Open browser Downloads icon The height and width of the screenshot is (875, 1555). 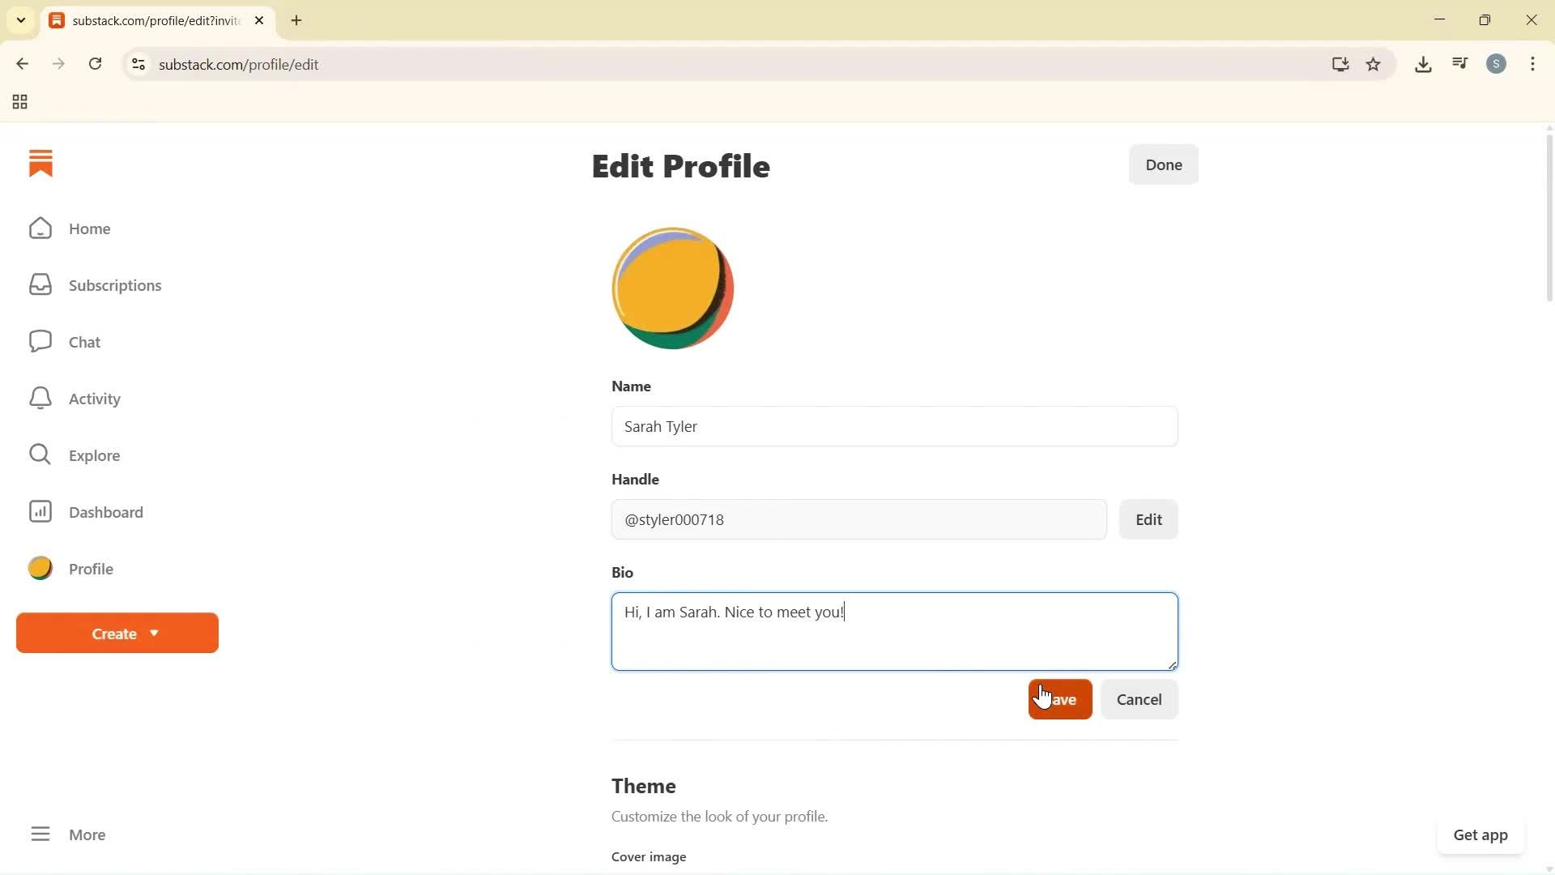click(1423, 64)
